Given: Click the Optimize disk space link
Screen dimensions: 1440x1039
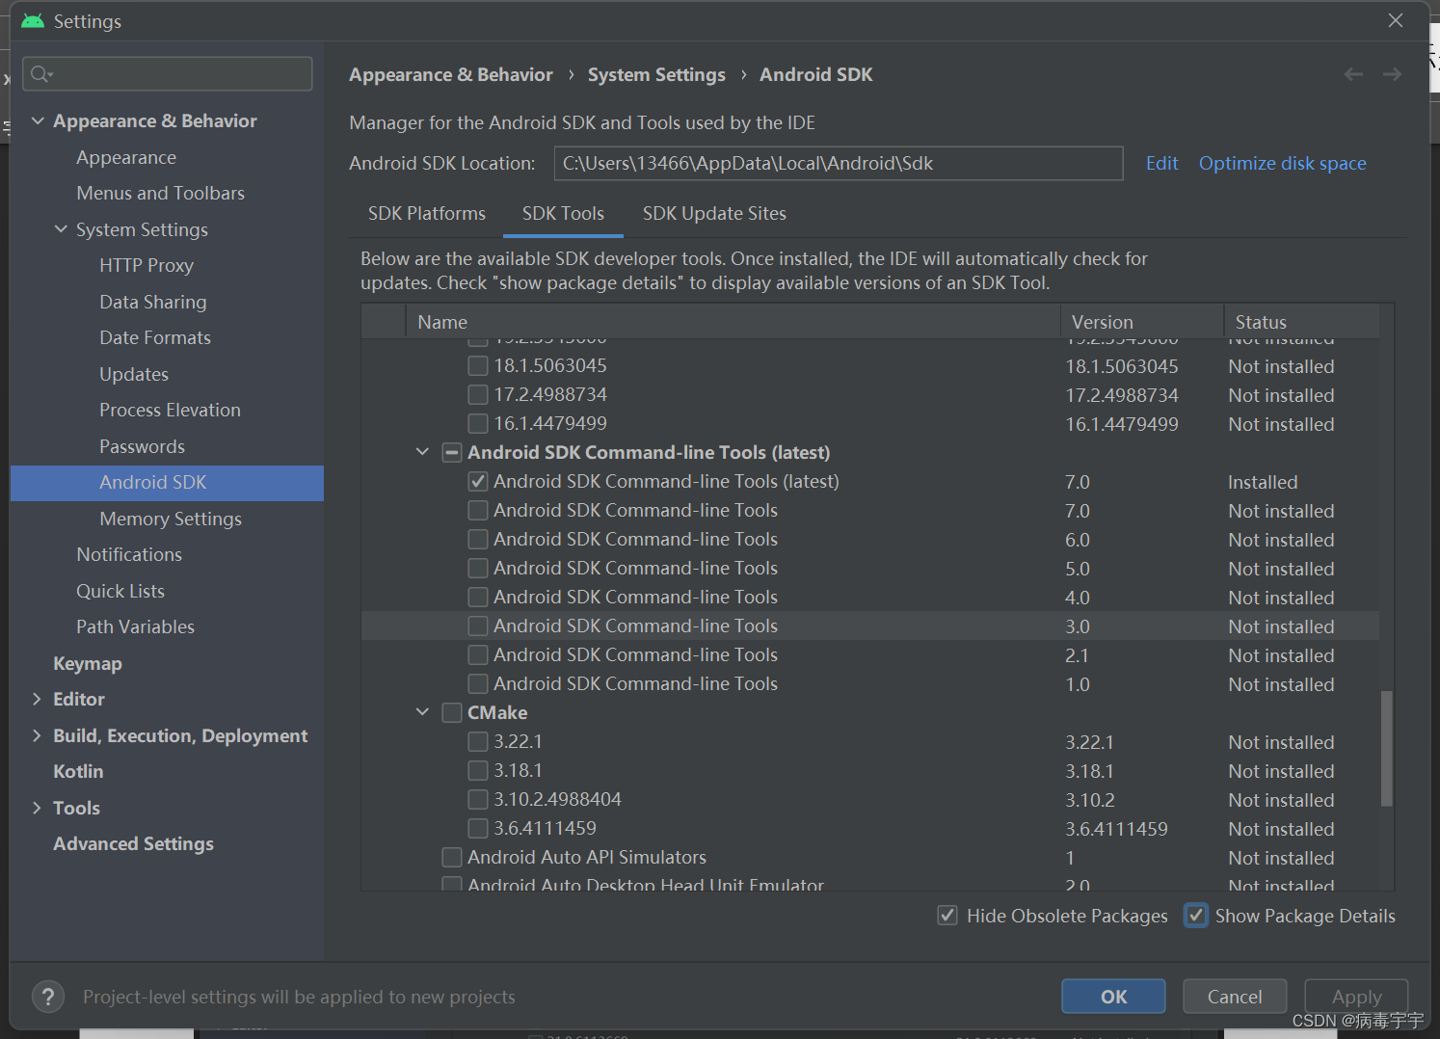Looking at the screenshot, I should 1282,163.
